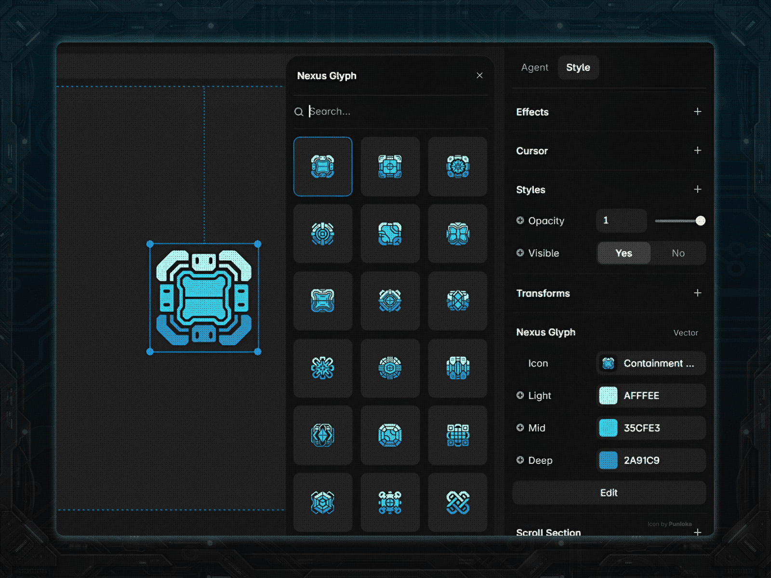Click the Edit button
The height and width of the screenshot is (578, 771).
609,493
